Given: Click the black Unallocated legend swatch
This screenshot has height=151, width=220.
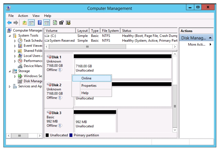Looking at the screenshot, I should pyautogui.click(x=47, y=135).
